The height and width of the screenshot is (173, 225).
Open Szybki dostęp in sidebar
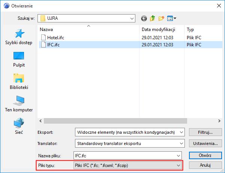(19, 37)
